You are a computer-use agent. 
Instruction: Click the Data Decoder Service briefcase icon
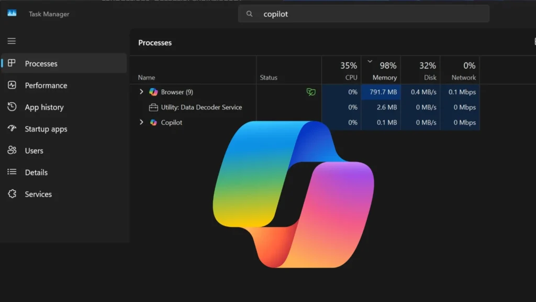153,107
